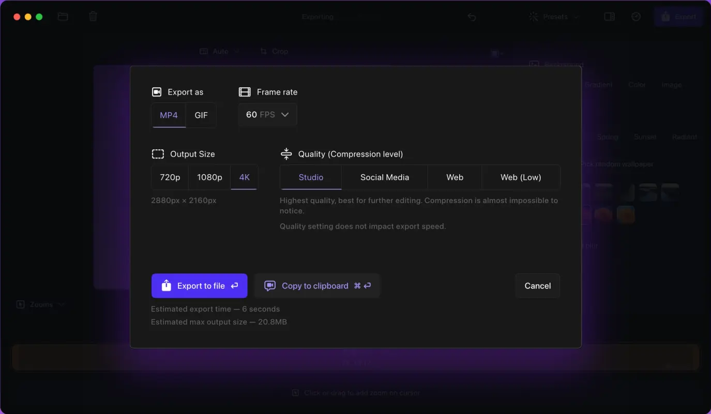Select Color background tab
The width and height of the screenshot is (711, 414).
click(637, 85)
